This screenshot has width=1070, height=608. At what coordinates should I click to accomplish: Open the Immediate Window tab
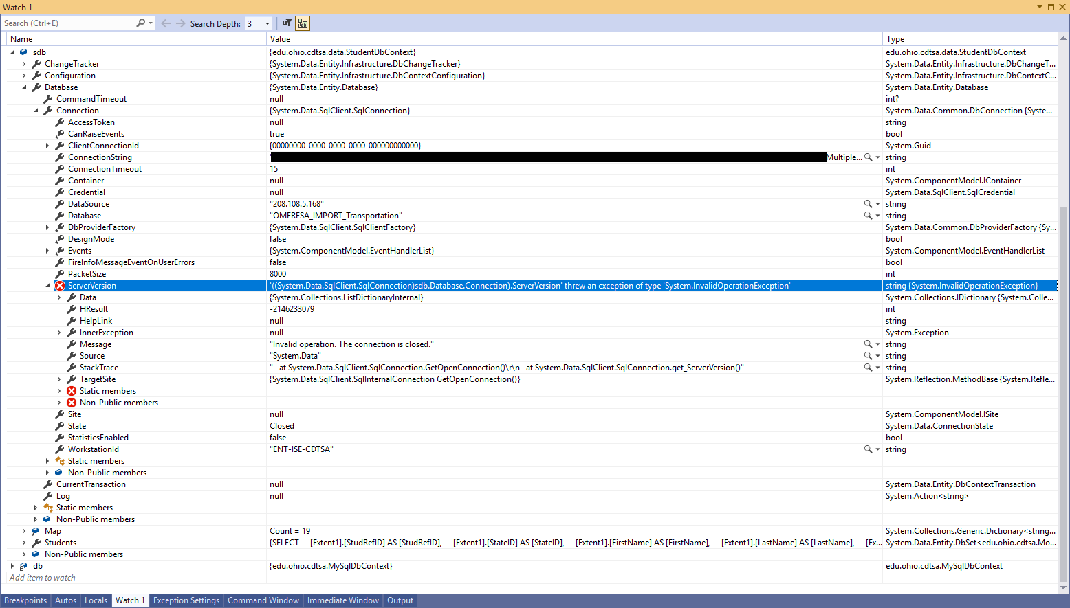click(x=342, y=600)
